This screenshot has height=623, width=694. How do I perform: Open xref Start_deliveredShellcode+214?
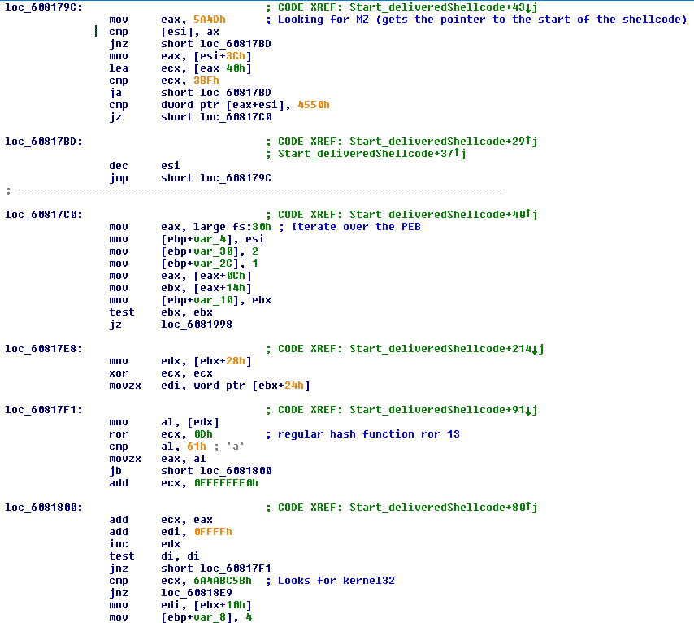point(447,349)
